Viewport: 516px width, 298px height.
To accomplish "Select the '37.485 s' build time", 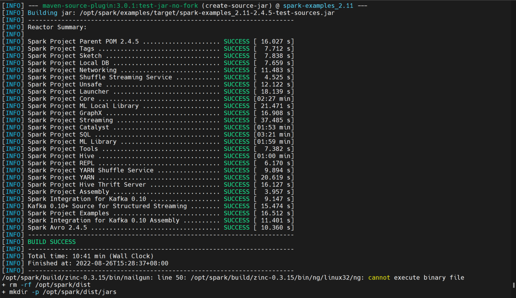I will (x=276, y=120).
